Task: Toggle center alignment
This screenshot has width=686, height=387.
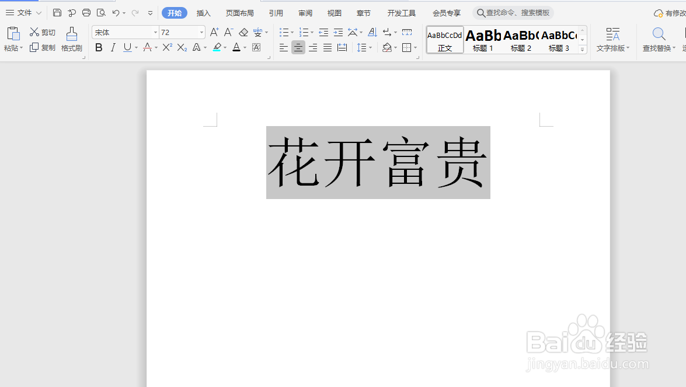Action: [x=298, y=47]
